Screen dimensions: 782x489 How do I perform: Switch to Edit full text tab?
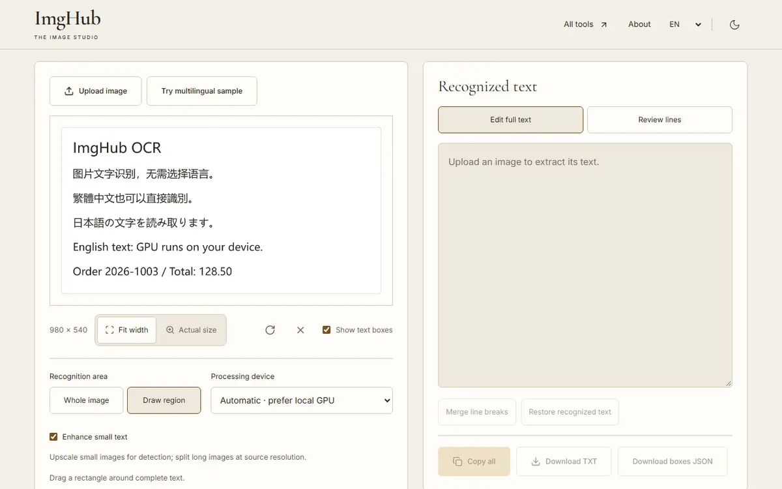point(511,120)
